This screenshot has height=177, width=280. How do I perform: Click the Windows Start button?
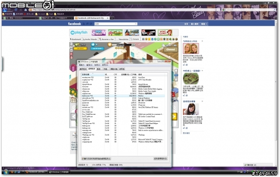tap(6, 172)
